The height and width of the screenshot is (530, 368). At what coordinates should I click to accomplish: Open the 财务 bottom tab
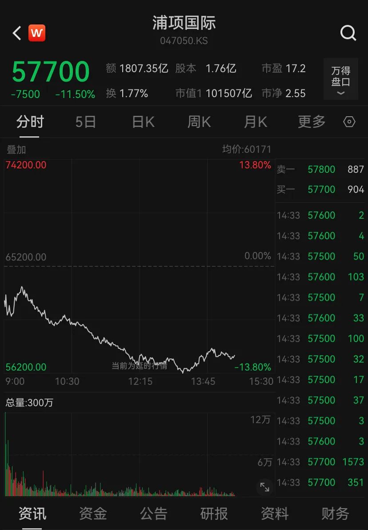335,514
